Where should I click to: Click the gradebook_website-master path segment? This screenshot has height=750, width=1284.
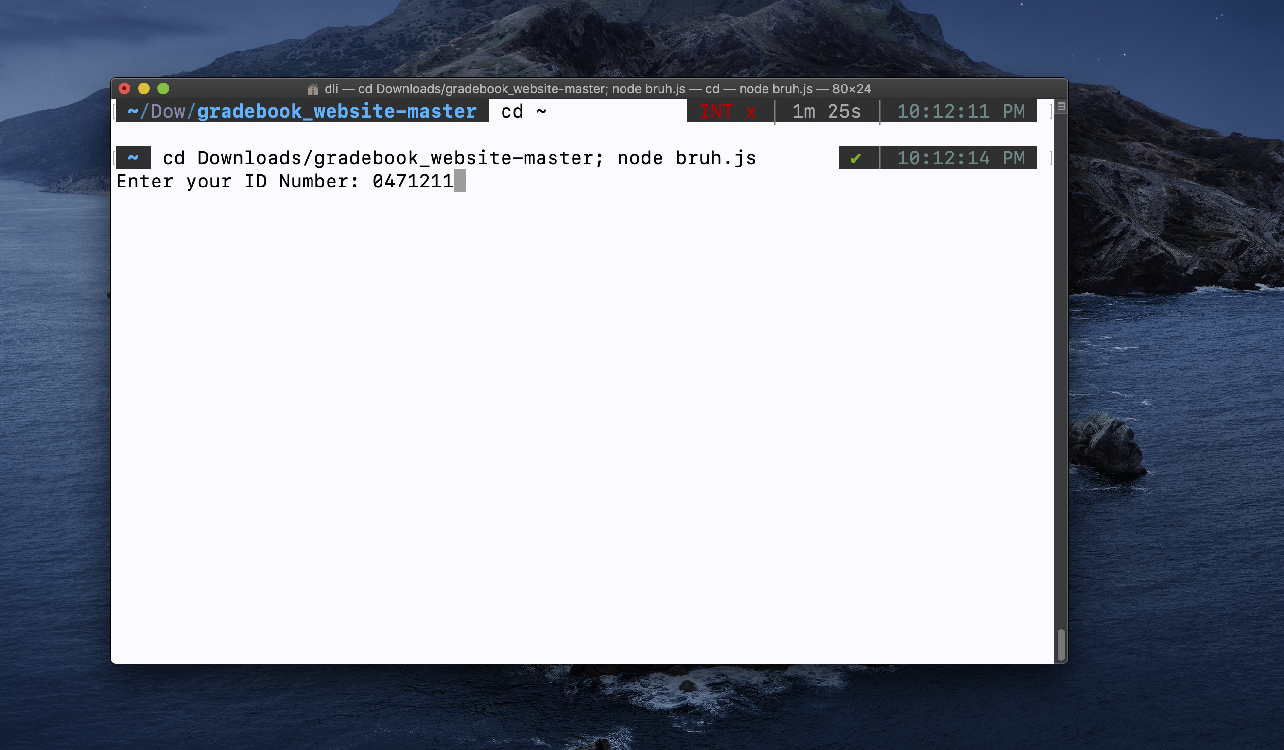coord(336,112)
